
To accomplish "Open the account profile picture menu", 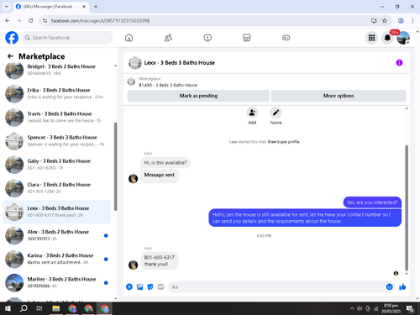I will tap(403, 38).
